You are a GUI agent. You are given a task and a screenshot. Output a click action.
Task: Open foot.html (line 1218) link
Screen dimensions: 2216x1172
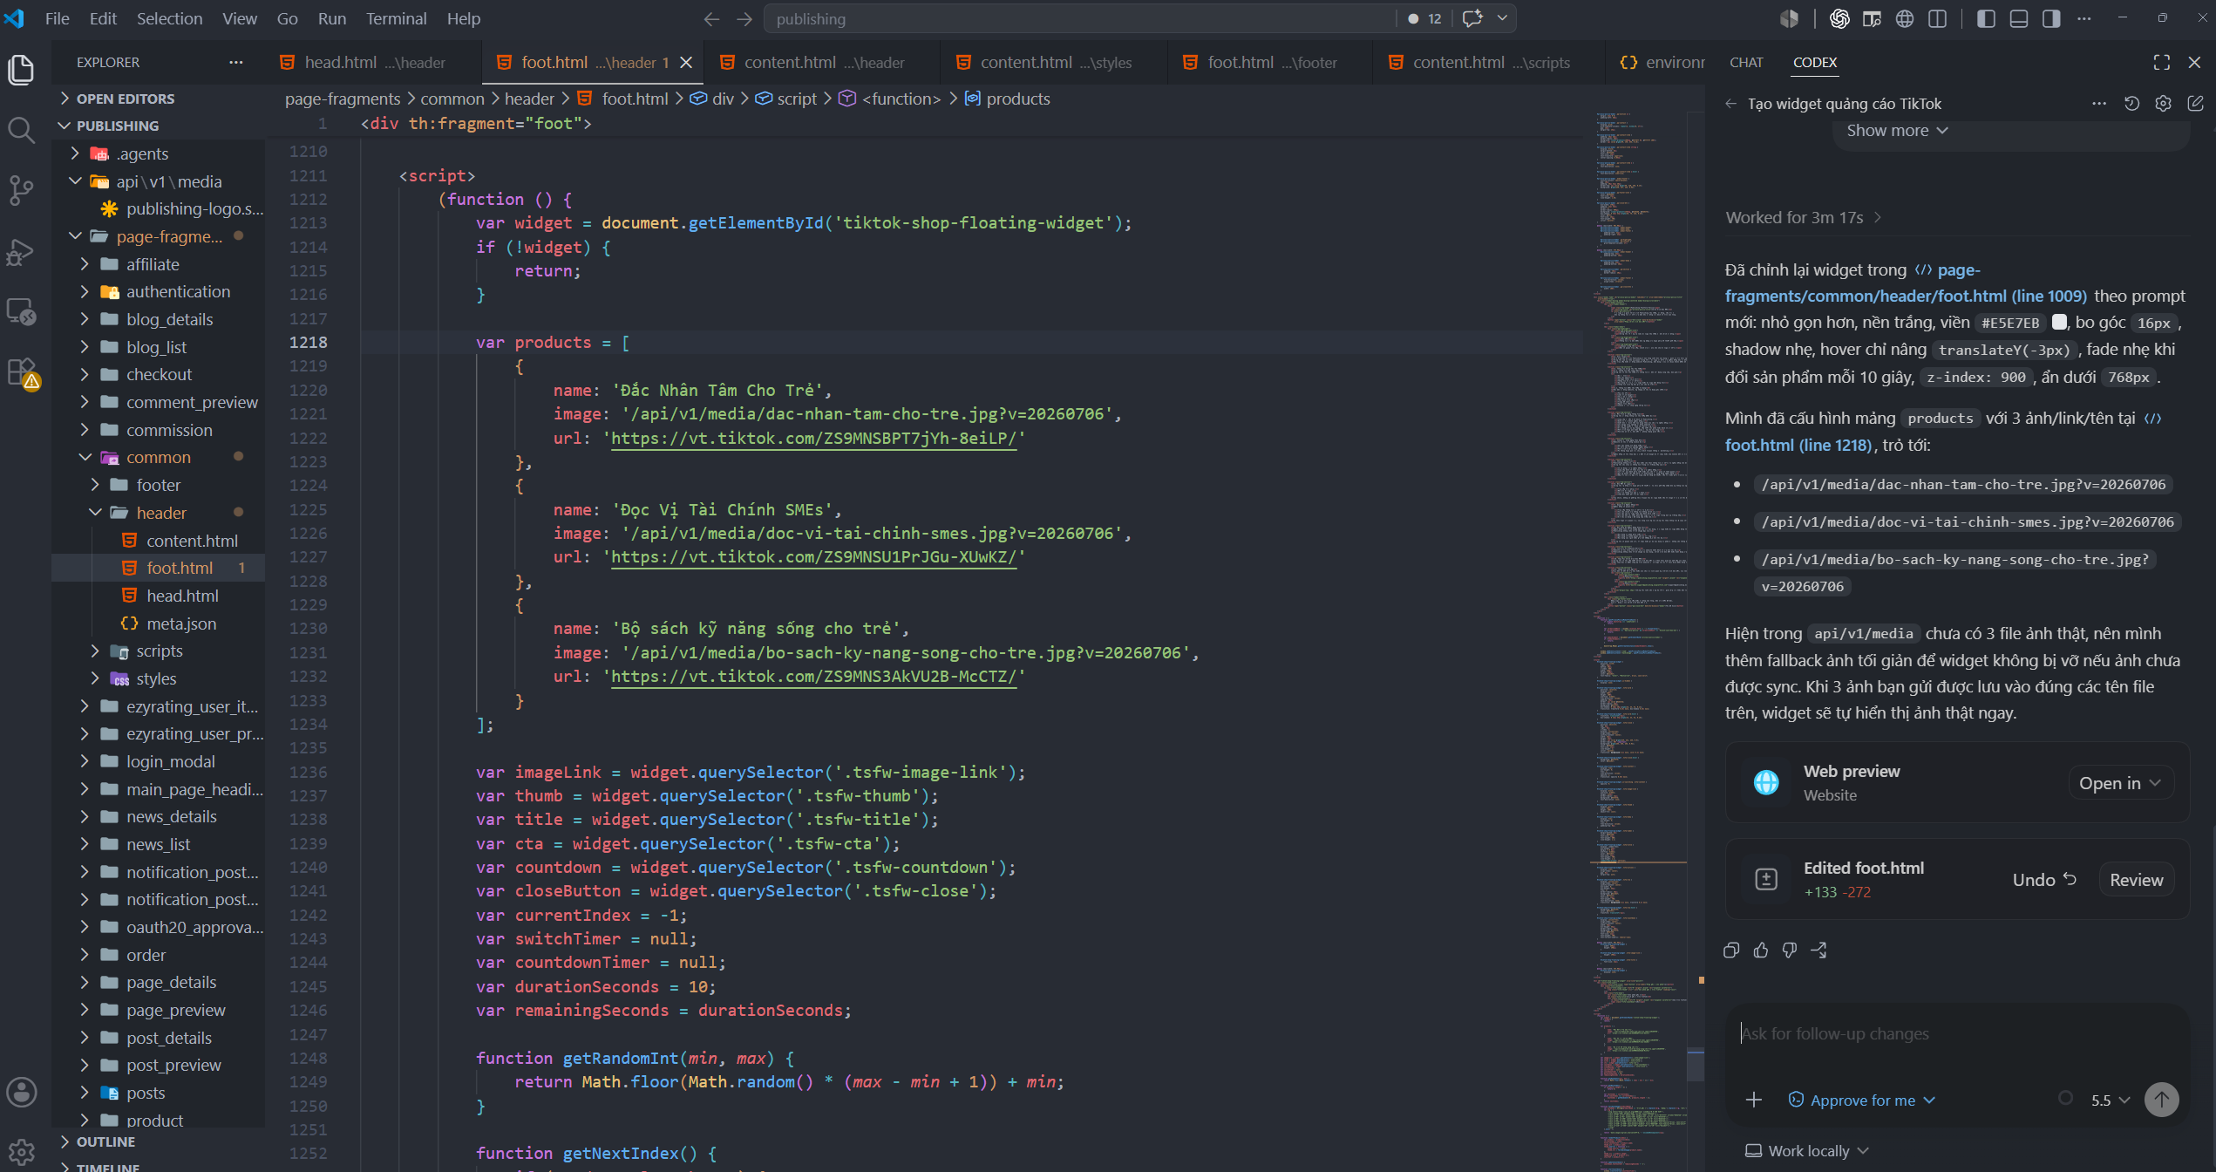1798,445
